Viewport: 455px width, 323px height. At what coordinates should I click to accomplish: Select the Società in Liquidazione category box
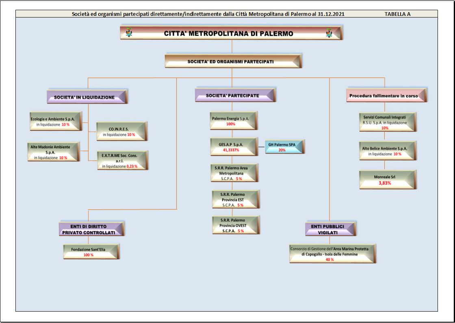(x=87, y=97)
